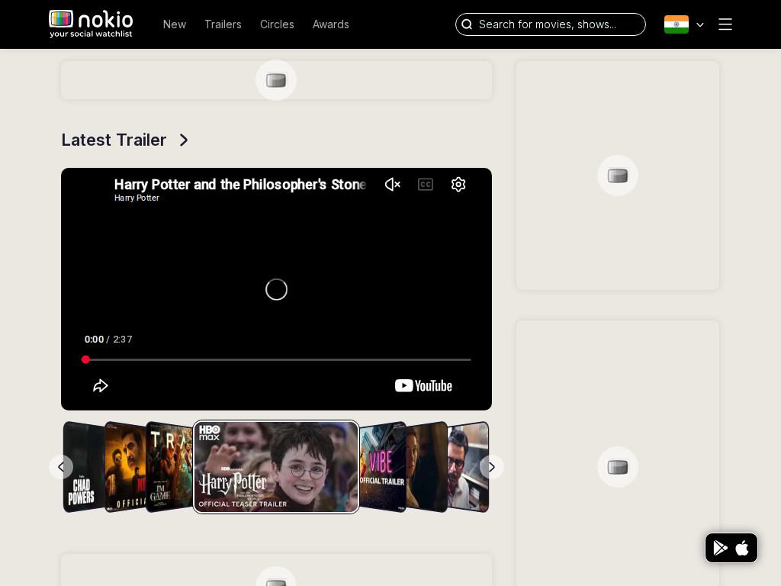This screenshot has width=781, height=586.
Task: Expand the country selector chevron
Action: click(700, 24)
